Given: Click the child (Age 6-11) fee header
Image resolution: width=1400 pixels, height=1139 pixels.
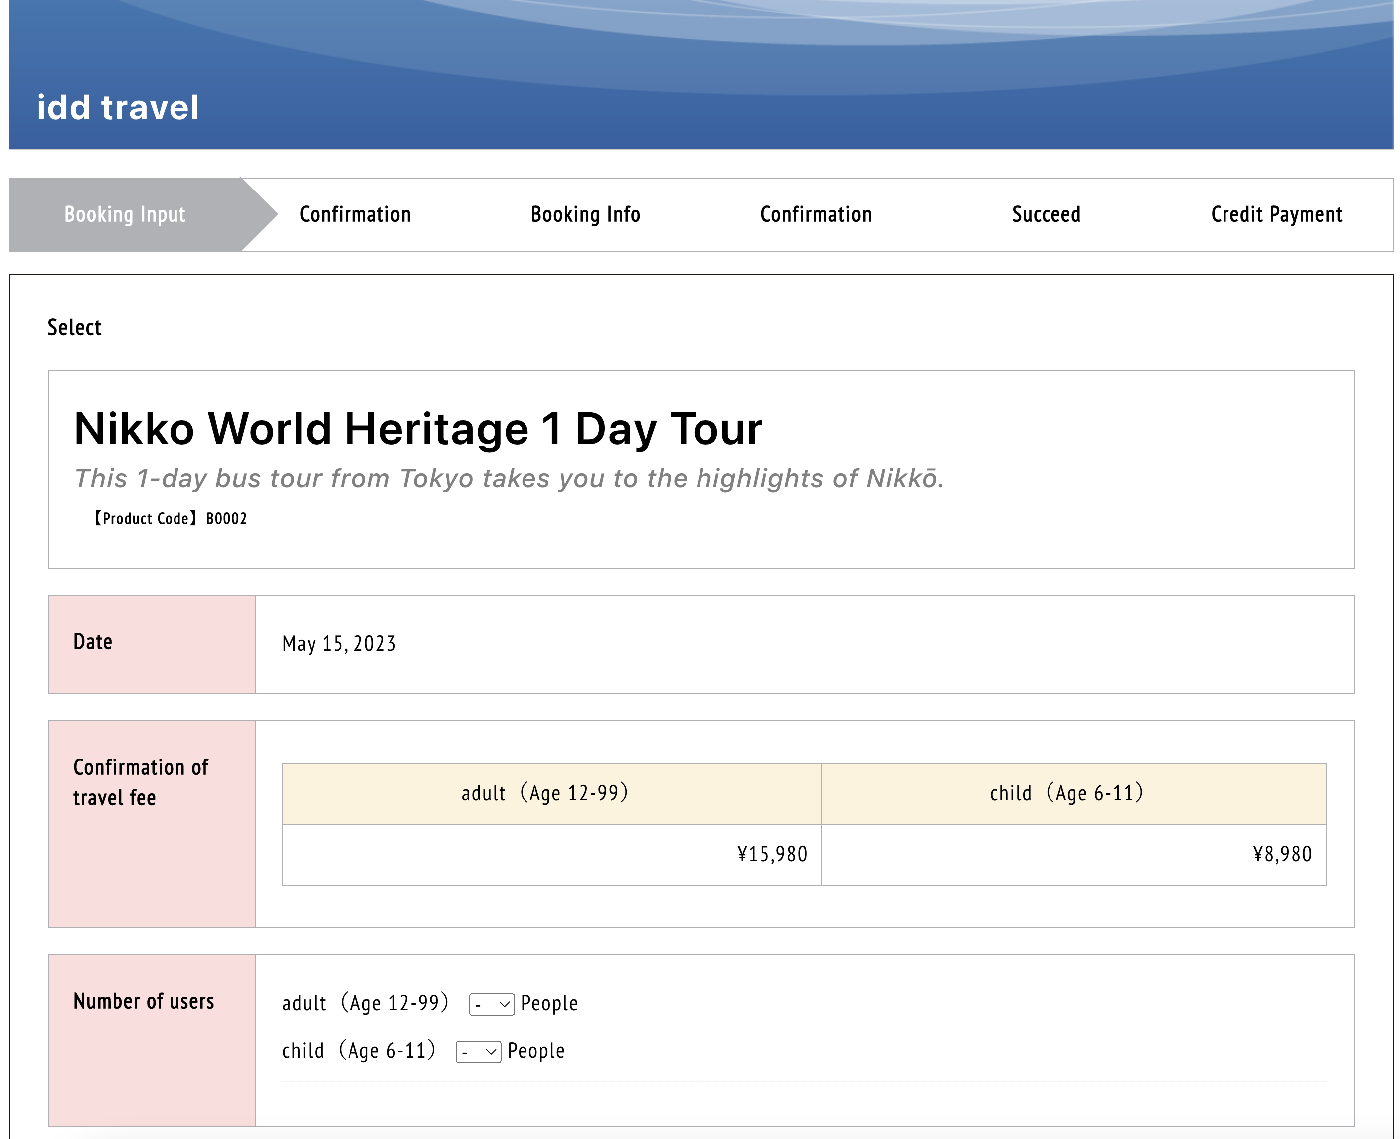Looking at the screenshot, I should coord(1066,793).
